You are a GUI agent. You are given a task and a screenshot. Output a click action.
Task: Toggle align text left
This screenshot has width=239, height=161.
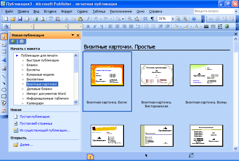click(110, 26)
